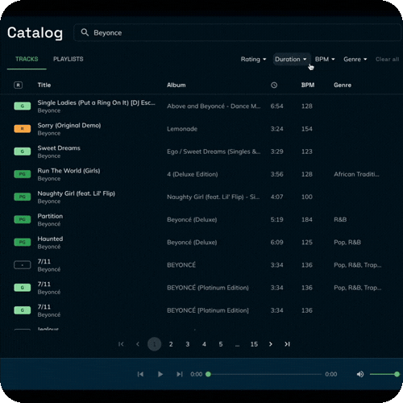Click the clock duration column icon
The width and height of the screenshot is (403, 403).
[274, 85]
